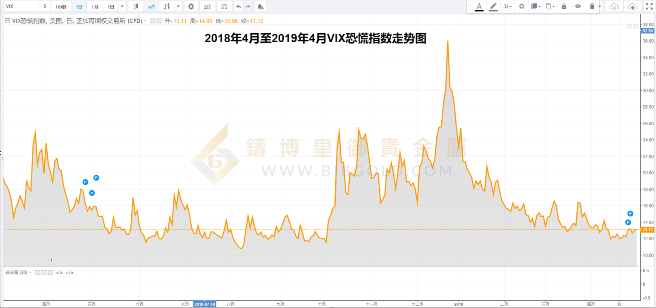Open the 成交量 (20) indicator dropdown
This screenshot has height=308, width=656.
[x=31, y=272]
